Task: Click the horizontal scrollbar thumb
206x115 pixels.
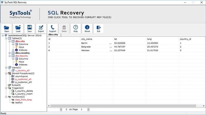Action: 123,106
